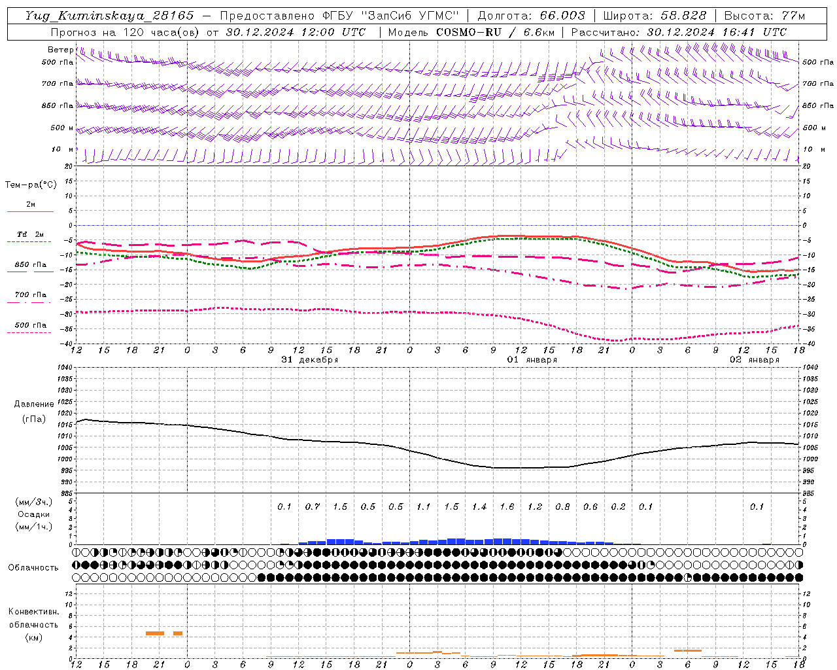Select the Тем-ра(°C) temperature panel label
The height and width of the screenshot is (670, 837).
(x=31, y=185)
